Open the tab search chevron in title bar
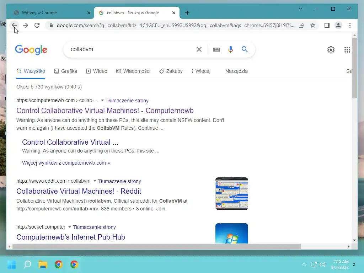The image size is (364, 273). click(300, 9)
